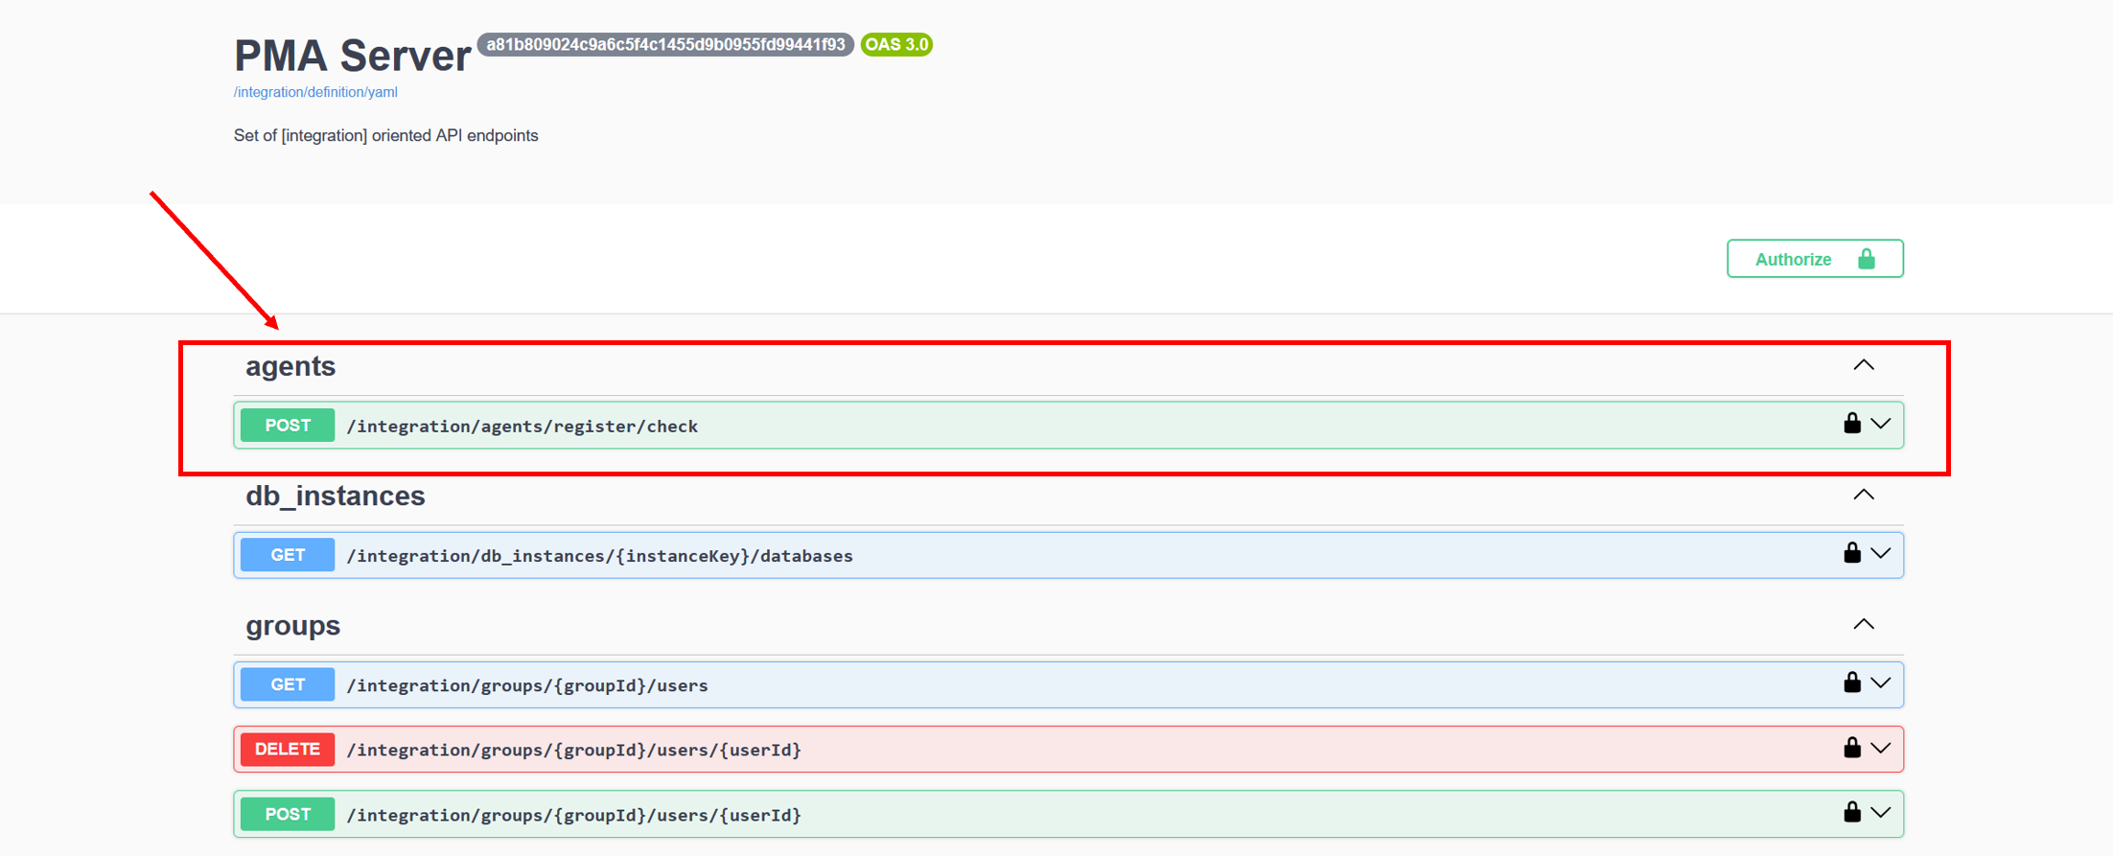Collapse the agents section

(1863, 365)
